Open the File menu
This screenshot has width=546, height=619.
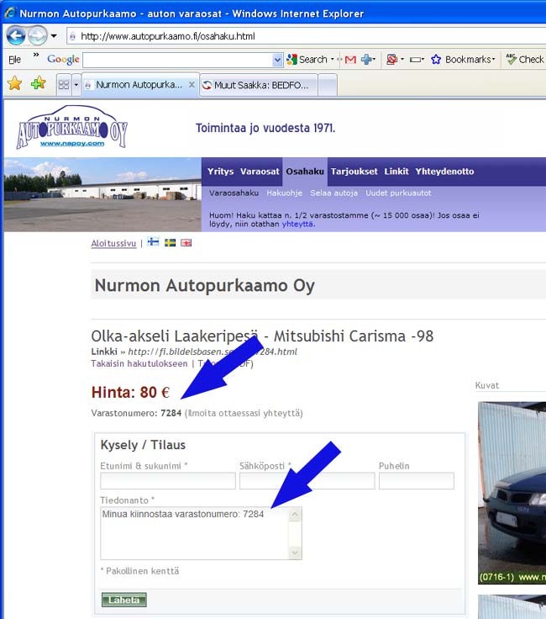click(x=14, y=60)
